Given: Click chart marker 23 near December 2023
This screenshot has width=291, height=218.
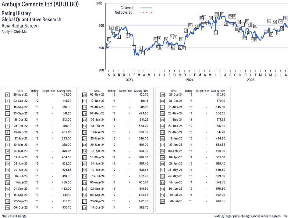Looking at the screenshot, I should [186, 30].
